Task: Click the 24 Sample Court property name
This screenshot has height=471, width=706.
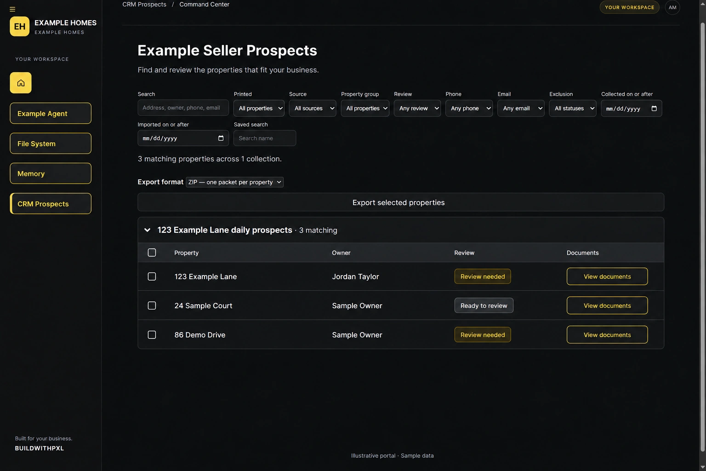Action: point(203,306)
